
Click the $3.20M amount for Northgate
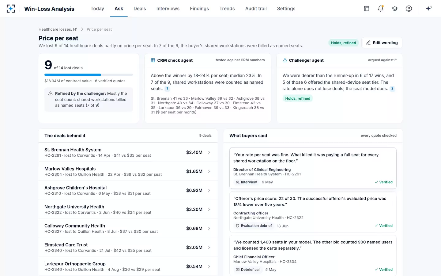194,209
